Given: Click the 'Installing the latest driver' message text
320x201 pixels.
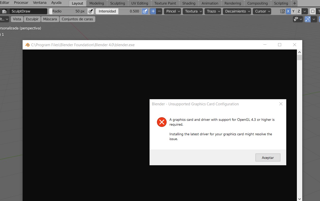Looking at the screenshot, I should click(x=221, y=137).
